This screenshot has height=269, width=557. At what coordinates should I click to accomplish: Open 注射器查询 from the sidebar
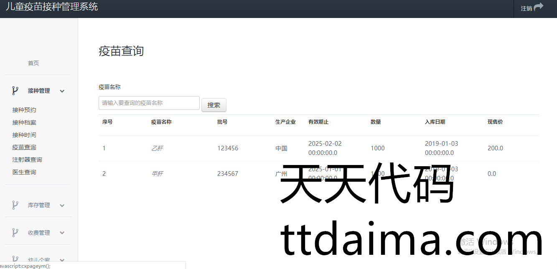click(x=27, y=160)
